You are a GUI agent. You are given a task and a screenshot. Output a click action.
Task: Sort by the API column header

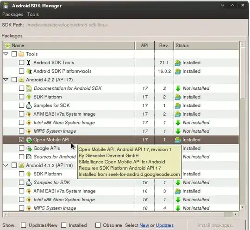pos(144,46)
